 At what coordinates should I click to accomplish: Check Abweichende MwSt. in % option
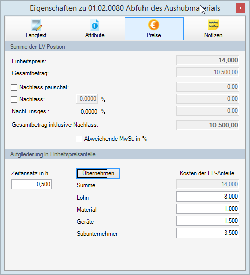79,139
